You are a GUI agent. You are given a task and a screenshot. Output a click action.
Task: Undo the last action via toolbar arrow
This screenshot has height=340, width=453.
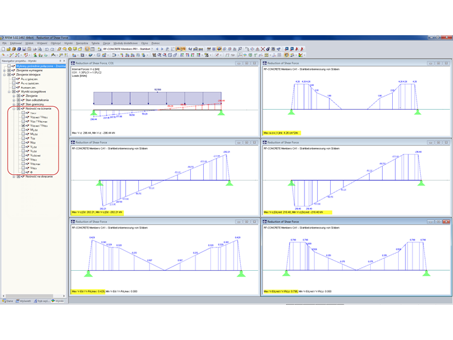click(47, 49)
